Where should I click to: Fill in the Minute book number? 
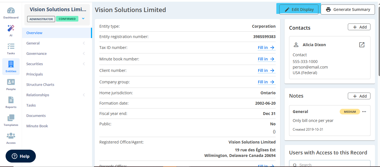[266, 59]
